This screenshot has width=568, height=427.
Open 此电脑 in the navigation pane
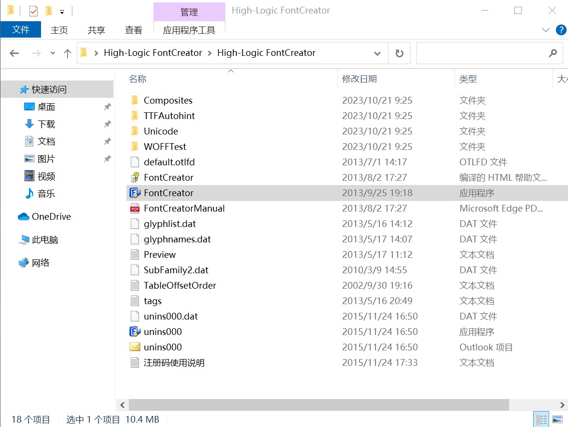[x=38, y=240]
